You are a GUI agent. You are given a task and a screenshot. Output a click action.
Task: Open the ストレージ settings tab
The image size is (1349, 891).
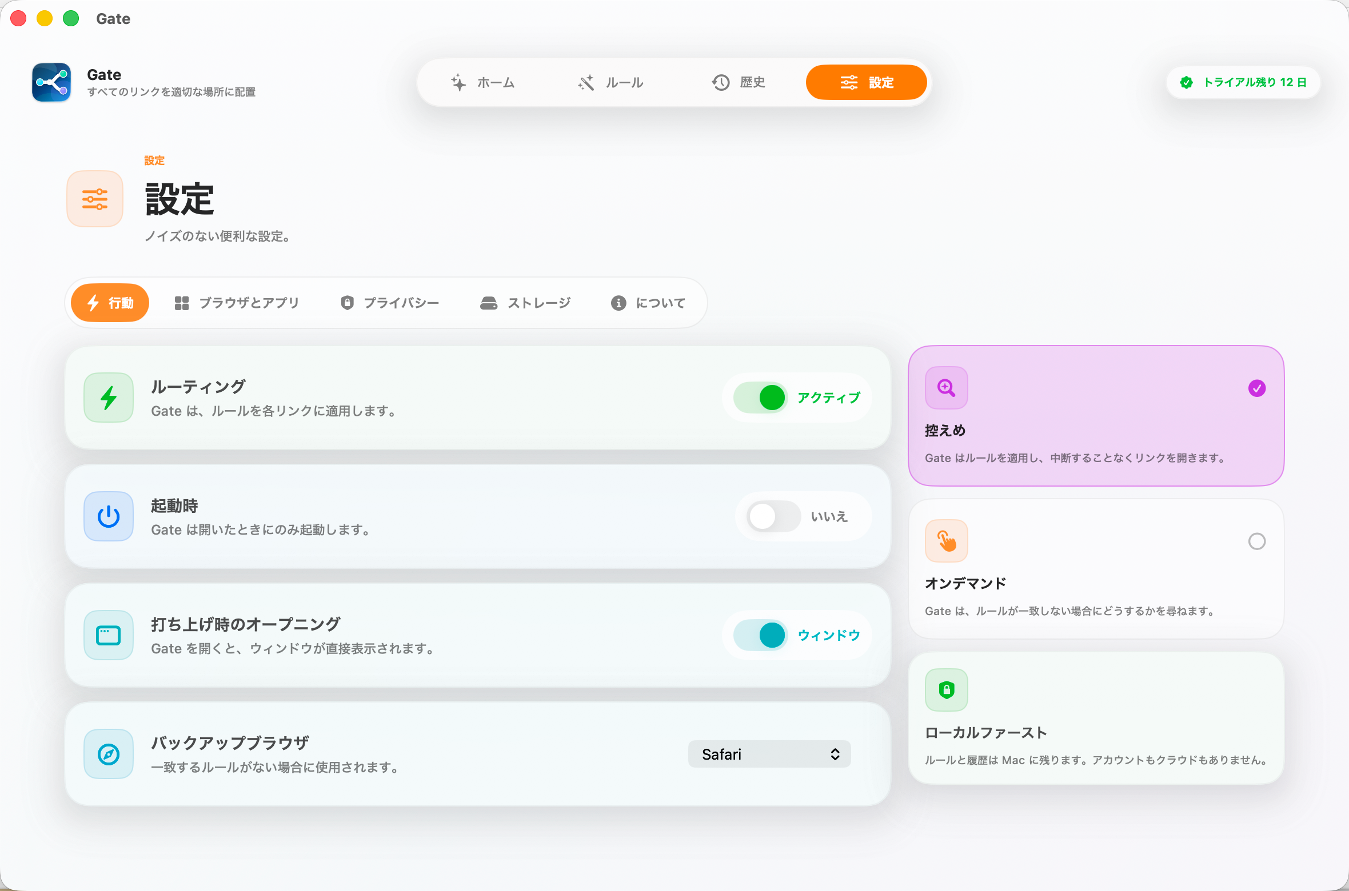pyautogui.click(x=525, y=303)
